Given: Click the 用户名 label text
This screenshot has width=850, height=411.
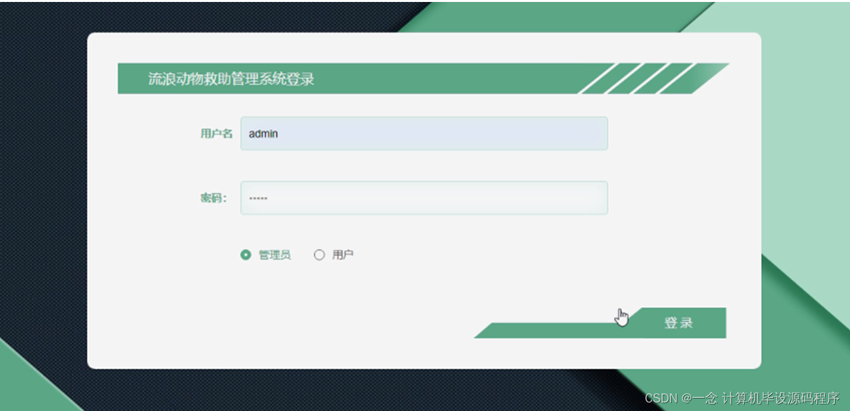Looking at the screenshot, I should (x=216, y=133).
